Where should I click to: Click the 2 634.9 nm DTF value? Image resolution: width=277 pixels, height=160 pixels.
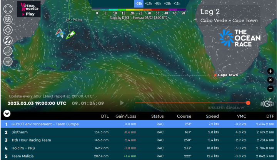point(265,124)
